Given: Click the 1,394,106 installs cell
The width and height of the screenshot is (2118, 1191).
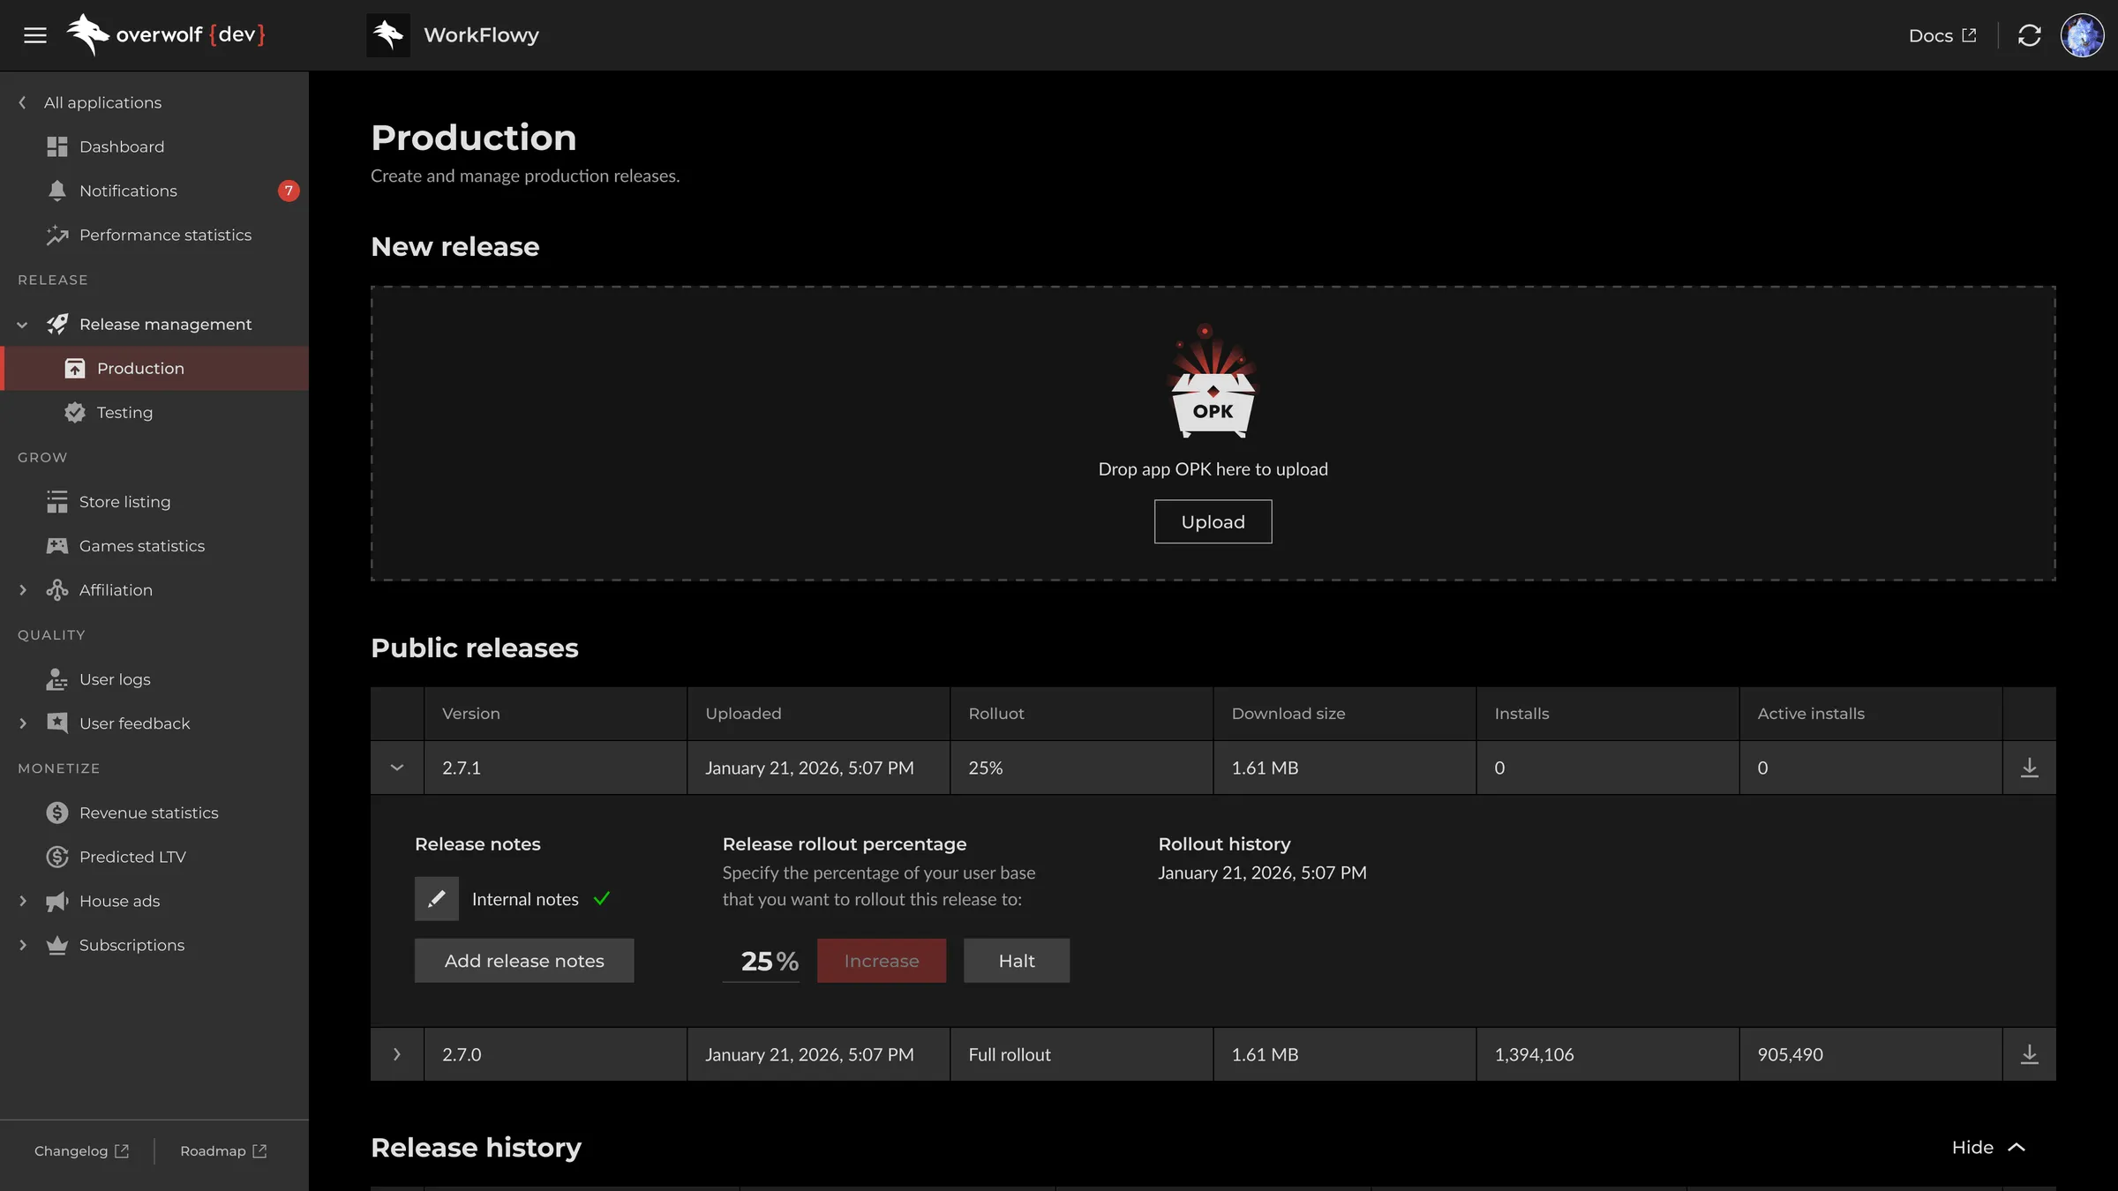Looking at the screenshot, I should click(1607, 1054).
